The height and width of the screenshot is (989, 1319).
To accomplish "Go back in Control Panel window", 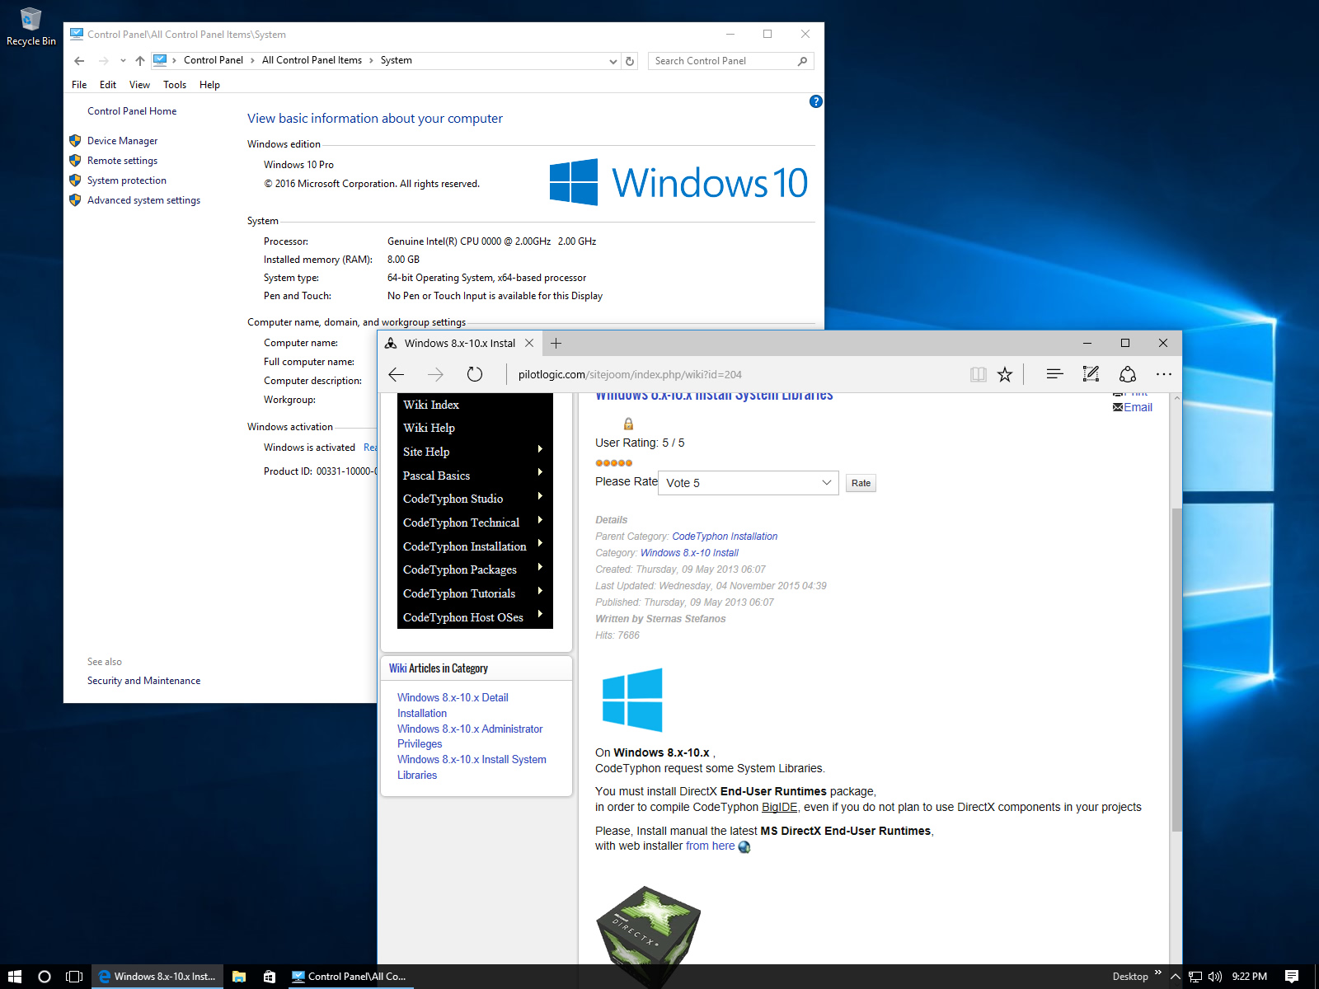I will click(x=79, y=60).
